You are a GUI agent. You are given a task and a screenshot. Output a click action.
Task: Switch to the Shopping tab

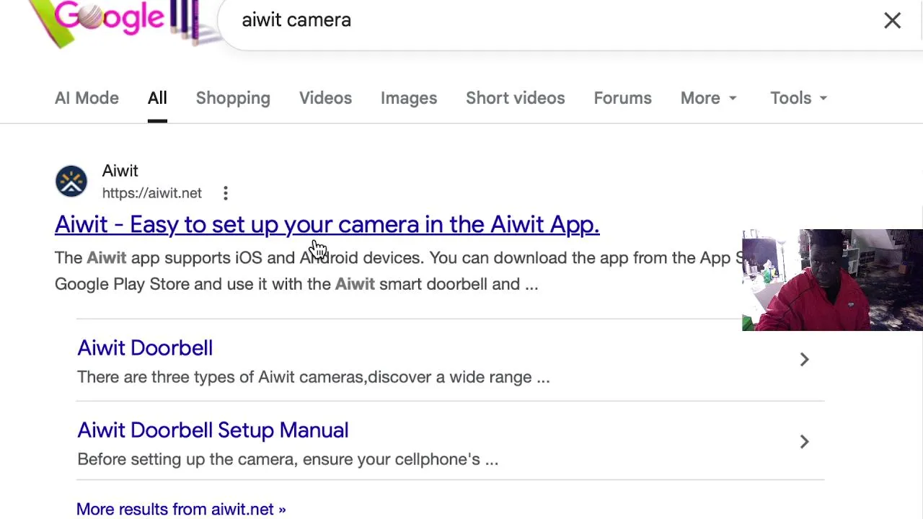233,98
